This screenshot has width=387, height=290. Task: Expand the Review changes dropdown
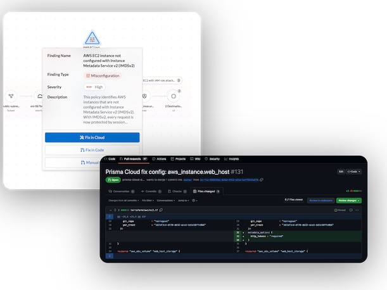click(x=349, y=200)
